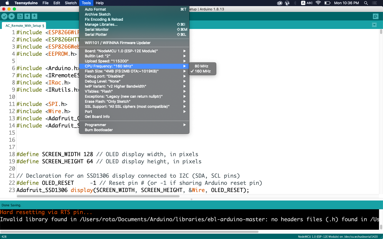Click the New sketch toolbar icon
This screenshot has height=239, width=383.
click(x=20, y=16)
